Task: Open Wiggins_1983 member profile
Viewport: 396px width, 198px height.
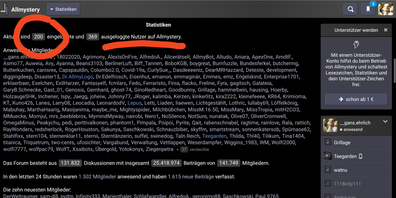Action: point(241,143)
